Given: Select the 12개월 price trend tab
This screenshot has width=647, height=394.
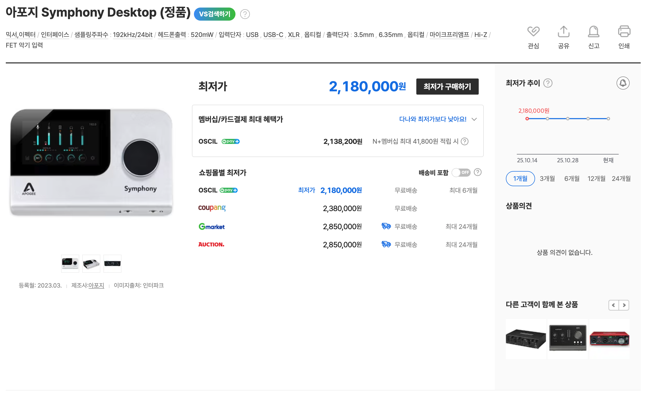Looking at the screenshot, I should (x=596, y=179).
